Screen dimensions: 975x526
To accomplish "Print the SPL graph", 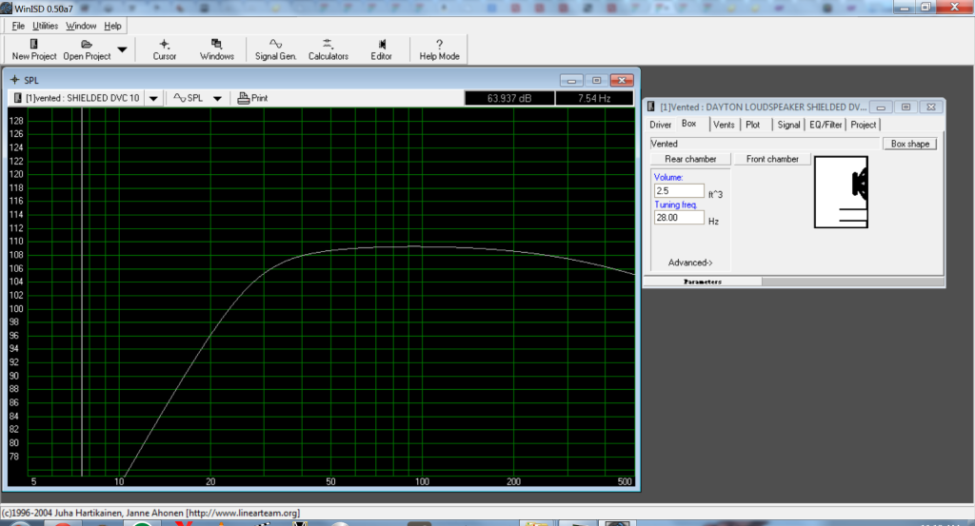I will click(252, 98).
